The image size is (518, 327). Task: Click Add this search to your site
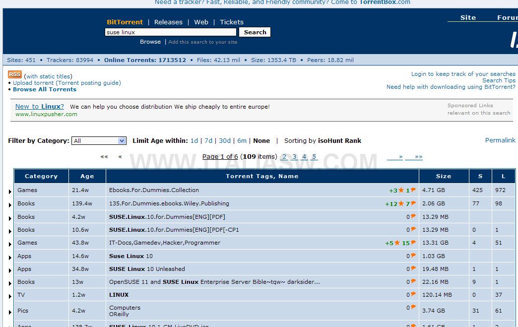point(202,42)
